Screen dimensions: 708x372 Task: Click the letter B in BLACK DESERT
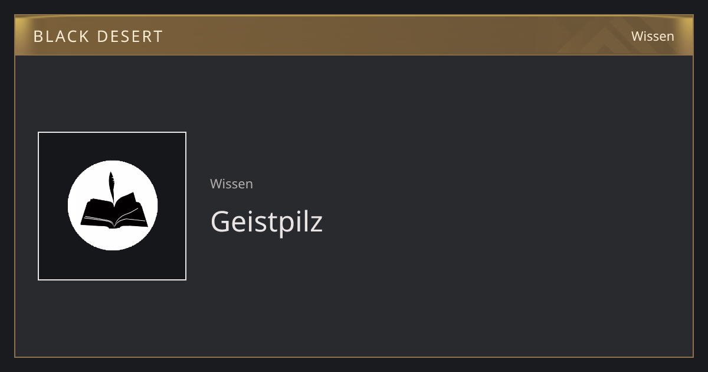pyautogui.click(x=37, y=37)
